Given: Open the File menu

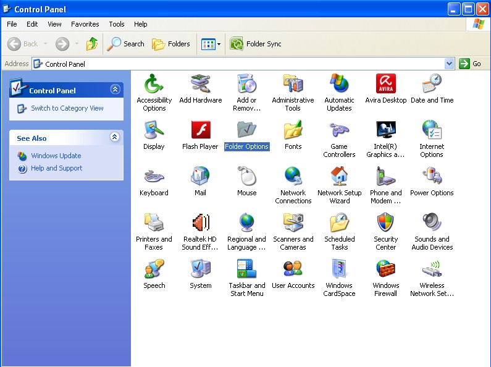Looking at the screenshot, I should coord(12,24).
